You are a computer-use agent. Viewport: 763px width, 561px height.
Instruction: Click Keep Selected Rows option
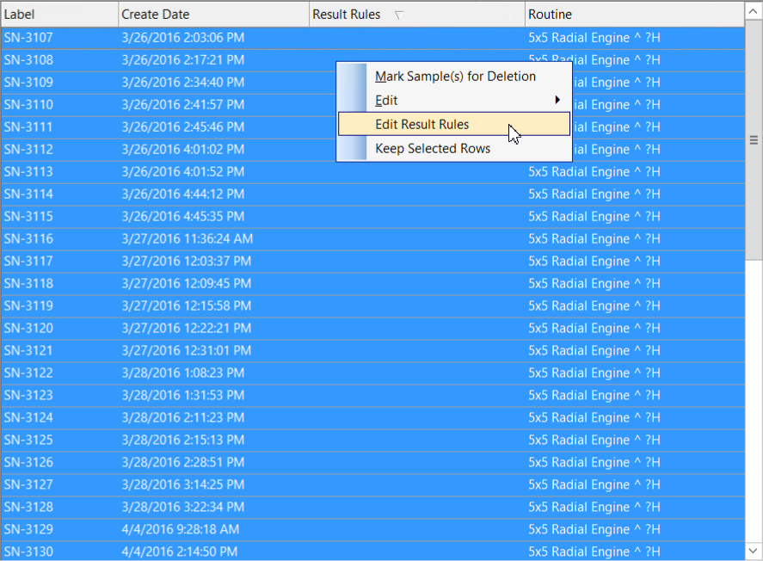click(433, 149)
